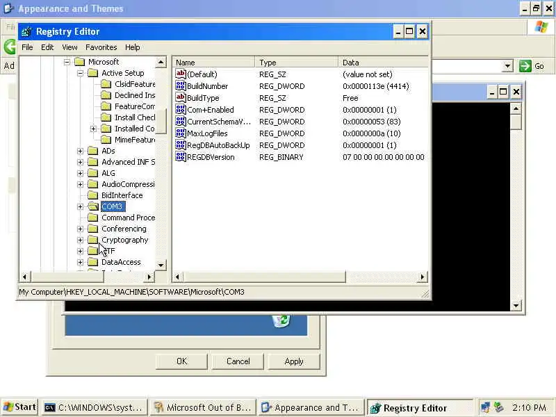Open the Help menu

(x=132, y=47)
